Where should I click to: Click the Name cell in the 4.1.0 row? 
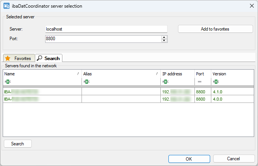click(x=42, y=91)
